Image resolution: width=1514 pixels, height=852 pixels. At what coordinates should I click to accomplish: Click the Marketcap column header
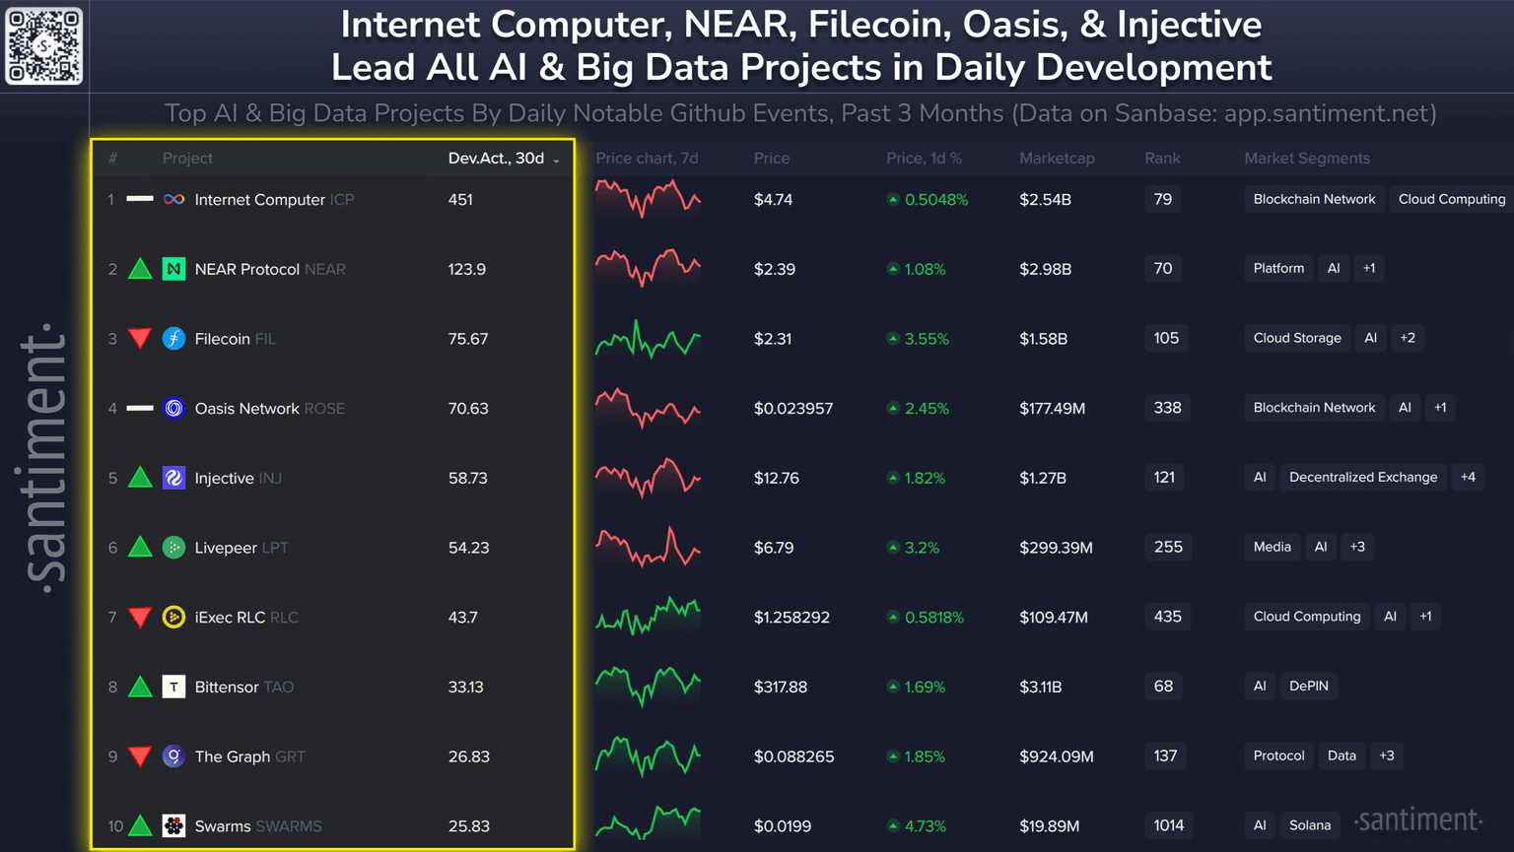pyautogui.click(x=1057, y=158)
